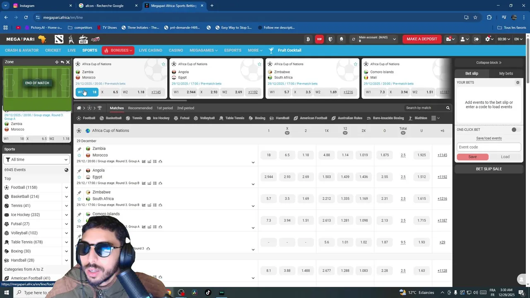The image size is (530, 298).
Task: Favorite Zimbabwe vs South Africa in list
Action: [79, 199]
